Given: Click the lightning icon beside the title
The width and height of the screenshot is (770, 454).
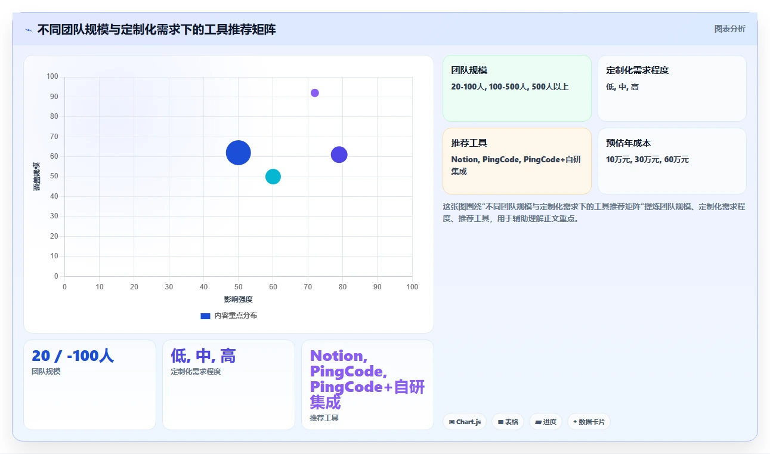Looking at the screenshot, I should click(x=28, y=30).
